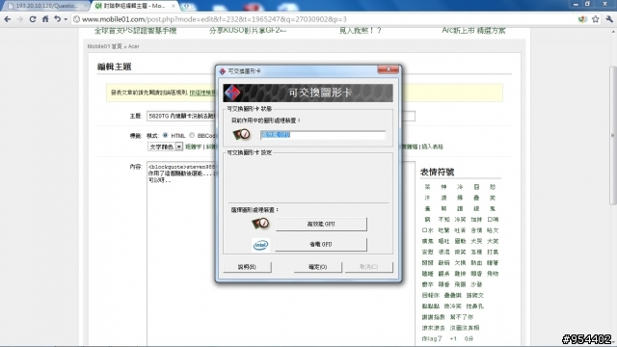Open the text color dropdown
Image resolution: width=617 pixels, height=347 pixels.
pos(165,147)
